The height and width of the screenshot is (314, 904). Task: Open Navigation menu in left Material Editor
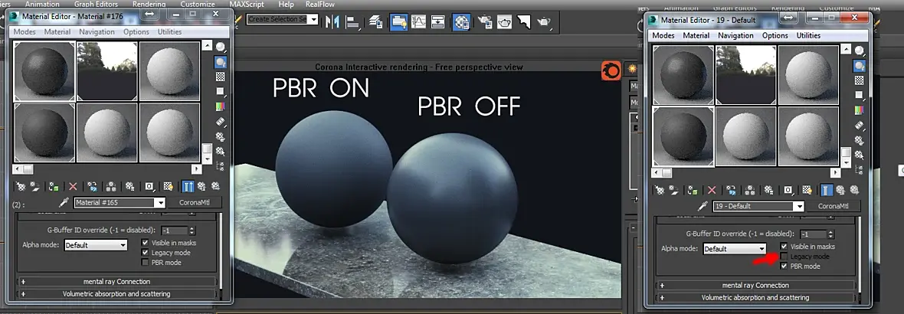click(97, 31)
